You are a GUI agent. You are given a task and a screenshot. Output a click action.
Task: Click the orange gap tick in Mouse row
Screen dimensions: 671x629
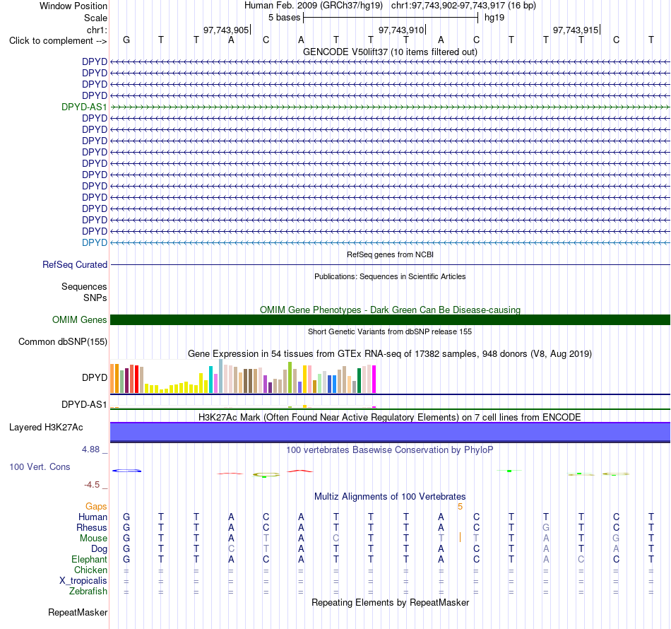460,537
